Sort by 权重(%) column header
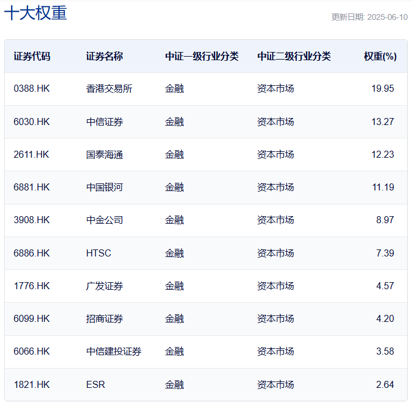This screenshot has height=406, width=413. tap(380, 57)
